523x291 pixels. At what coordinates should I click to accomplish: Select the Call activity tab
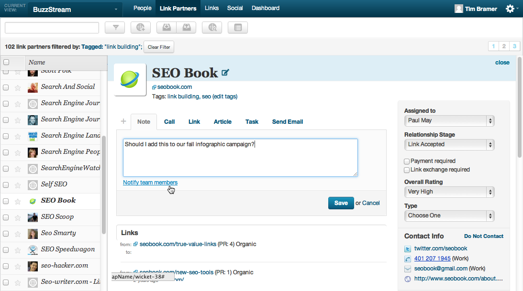169,122
